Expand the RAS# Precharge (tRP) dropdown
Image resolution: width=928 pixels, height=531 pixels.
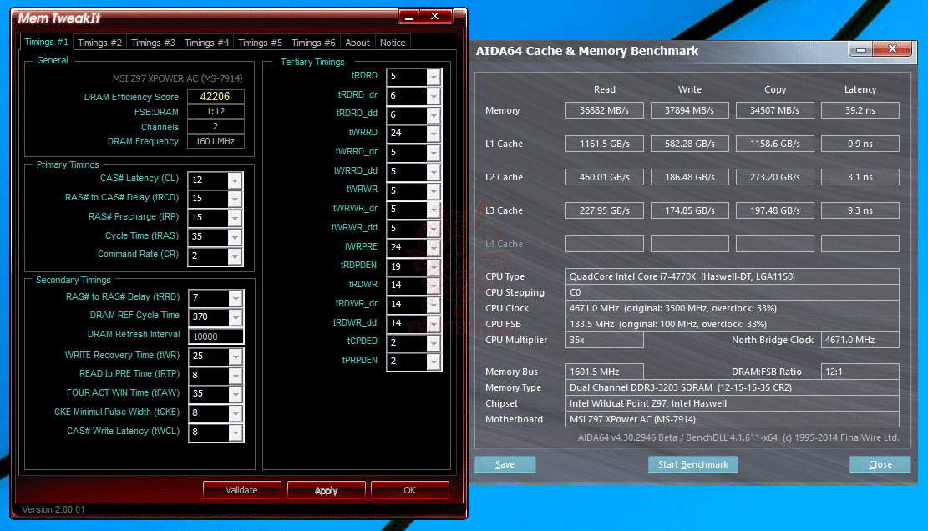(x=235, y=218)
